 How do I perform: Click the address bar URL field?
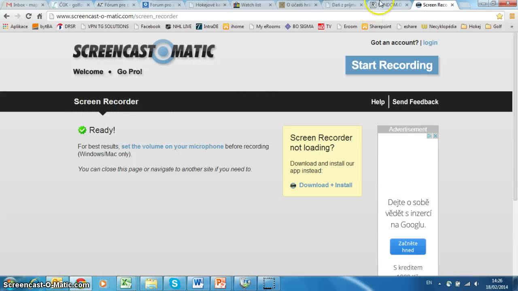(271, 16)
